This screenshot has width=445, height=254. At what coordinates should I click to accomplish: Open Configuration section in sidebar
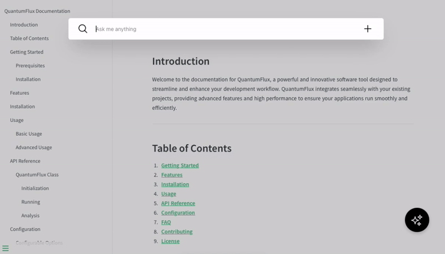(25, 229)
